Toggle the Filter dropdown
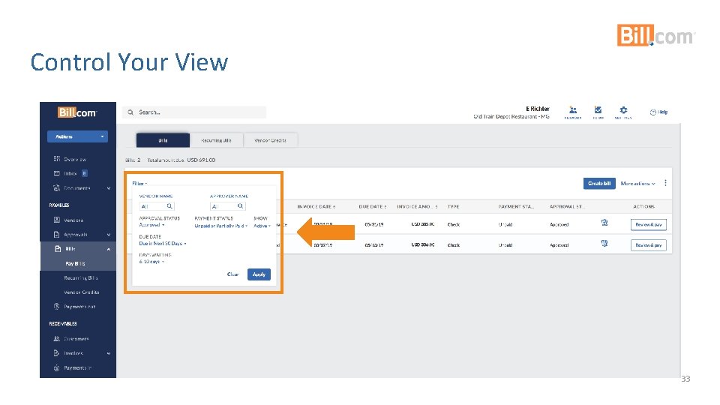Screen dimensions: 720x405 click(x=139, y=183)
